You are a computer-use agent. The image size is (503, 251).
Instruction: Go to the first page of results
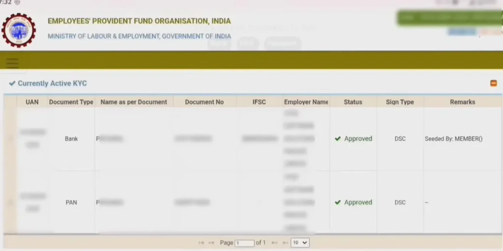201,243
